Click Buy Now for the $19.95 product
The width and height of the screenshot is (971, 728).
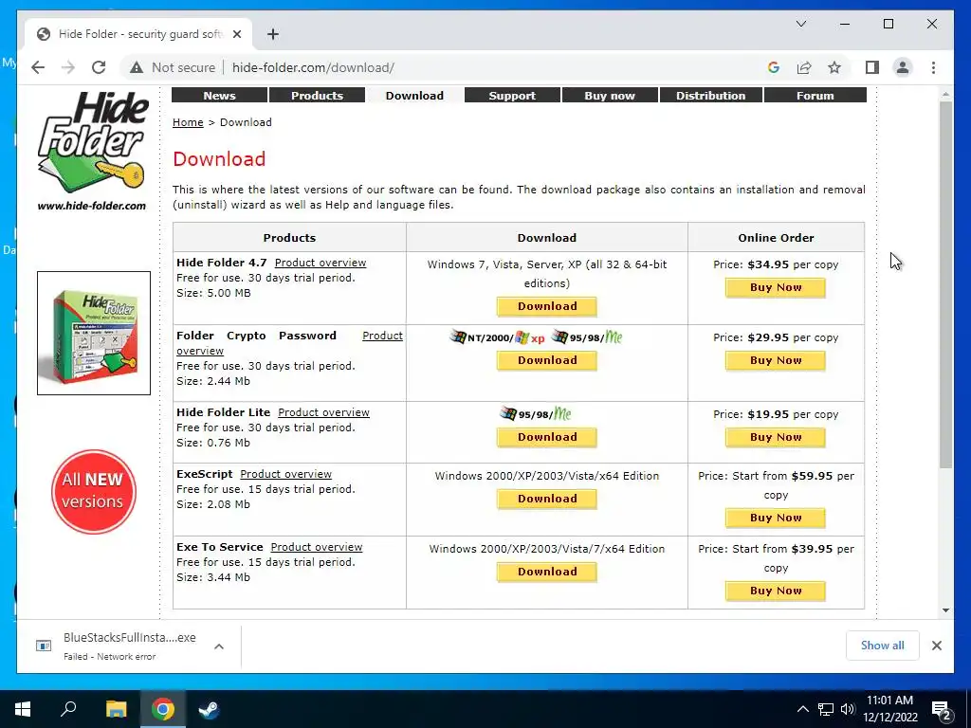pos(776,437)
